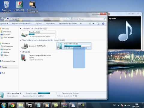Show hidden tray icons arrow
The image size is (144, 108).
point(118,105)
